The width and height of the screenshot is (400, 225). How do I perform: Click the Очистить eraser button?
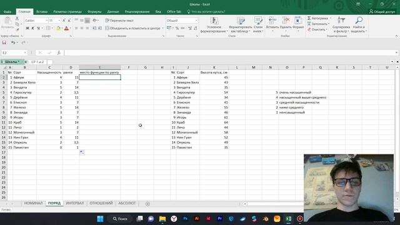click(317, 29)
